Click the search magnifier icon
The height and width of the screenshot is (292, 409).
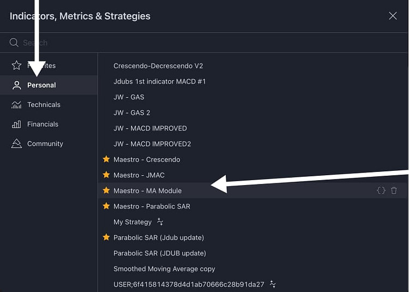tap(14, 43)
